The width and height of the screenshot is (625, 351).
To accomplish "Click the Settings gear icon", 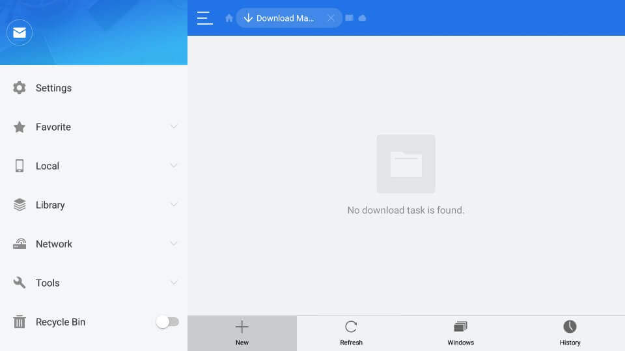I will pyautogui.click(x=19, y=88).
